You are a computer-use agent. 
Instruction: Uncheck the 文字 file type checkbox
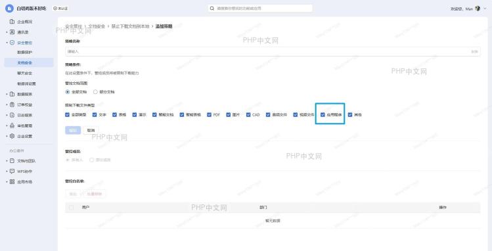coord(95,115)
